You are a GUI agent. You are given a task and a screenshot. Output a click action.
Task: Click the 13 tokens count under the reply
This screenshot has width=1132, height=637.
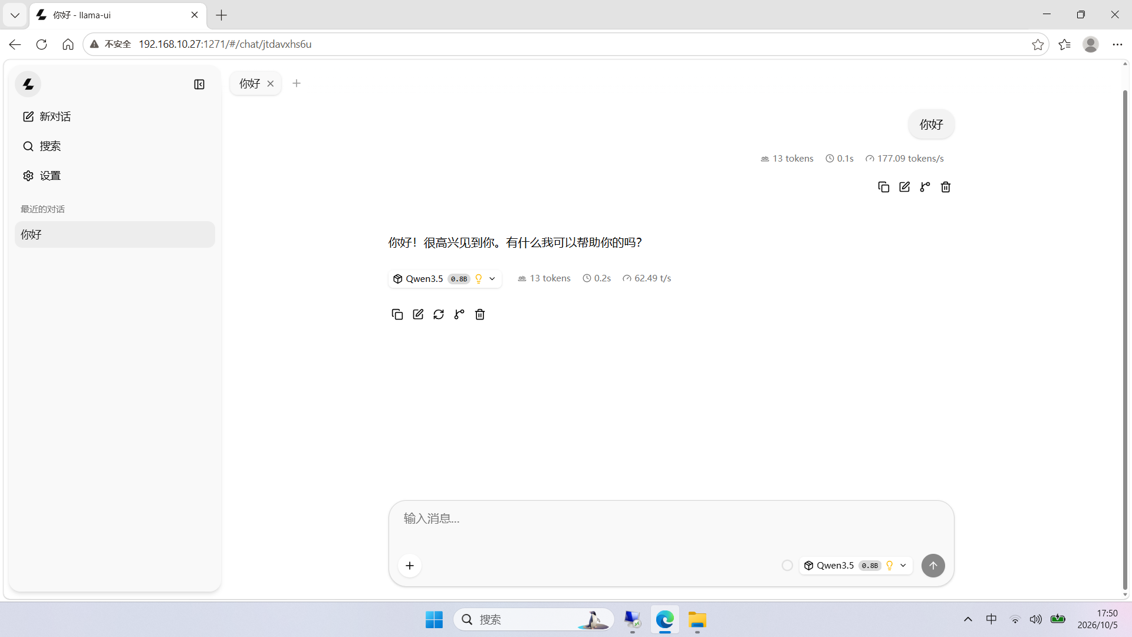pos(544,278)
